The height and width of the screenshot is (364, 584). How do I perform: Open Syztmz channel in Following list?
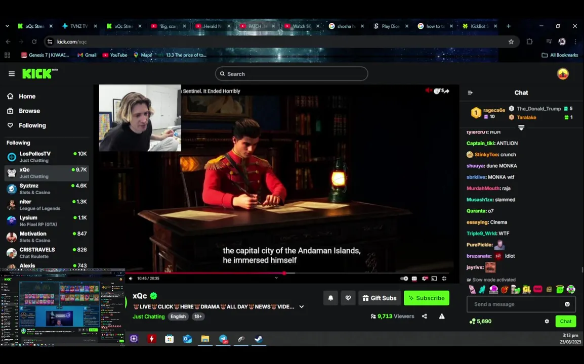coord(47,189)
